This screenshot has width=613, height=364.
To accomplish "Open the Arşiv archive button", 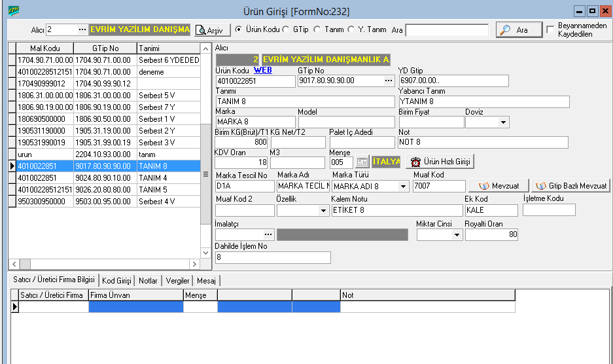I will pos(212,30).
